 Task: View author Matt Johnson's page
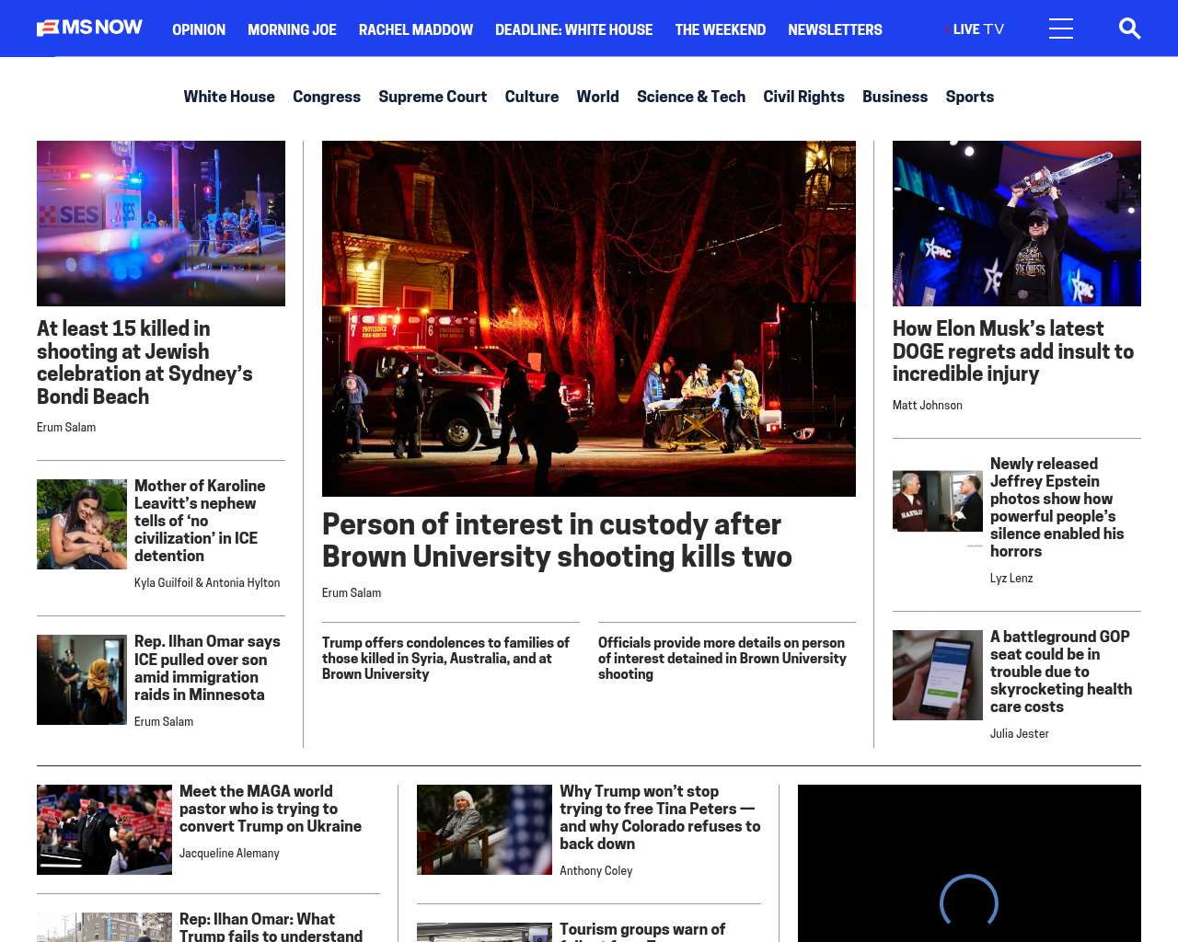click(927, 406)
